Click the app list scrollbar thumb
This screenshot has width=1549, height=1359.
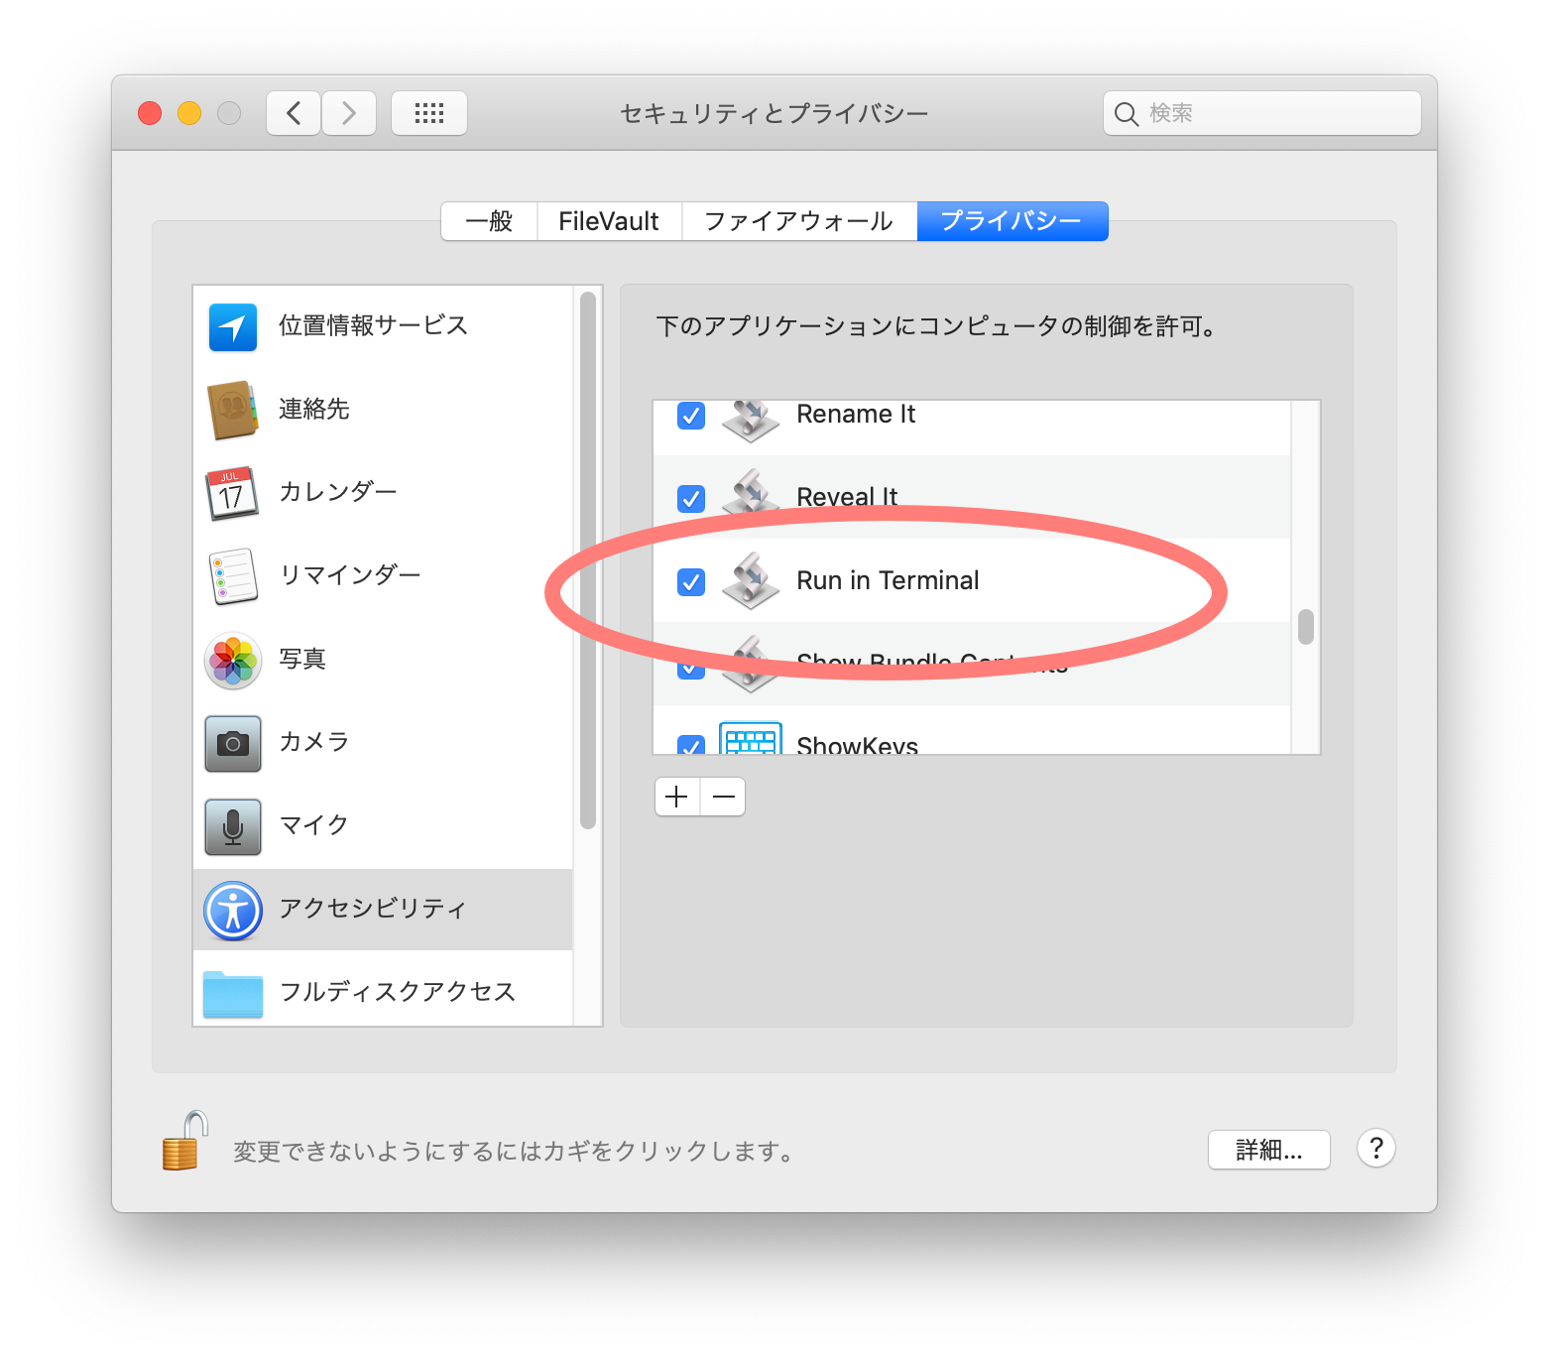tap(1305, 627)
